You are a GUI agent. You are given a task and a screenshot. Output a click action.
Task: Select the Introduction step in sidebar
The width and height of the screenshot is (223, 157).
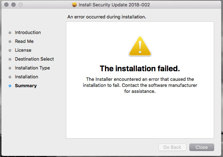click(28, 32)
